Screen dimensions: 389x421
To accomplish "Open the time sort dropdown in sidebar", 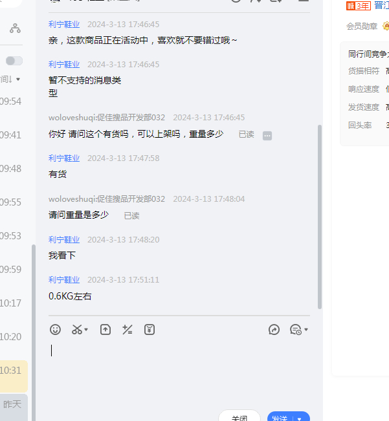I will point(17,80).
